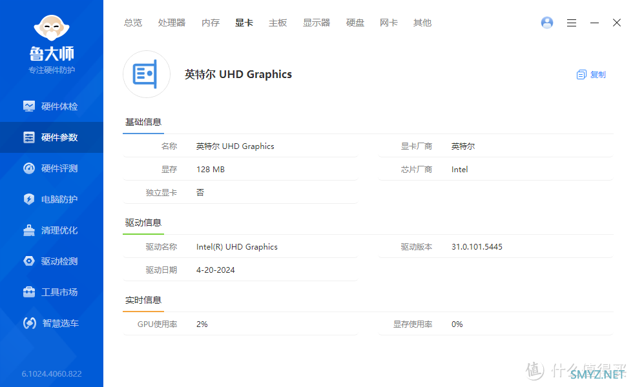Click driver date 4-20-2024
This screenshot has height=387, width=633.
point(216,270)
